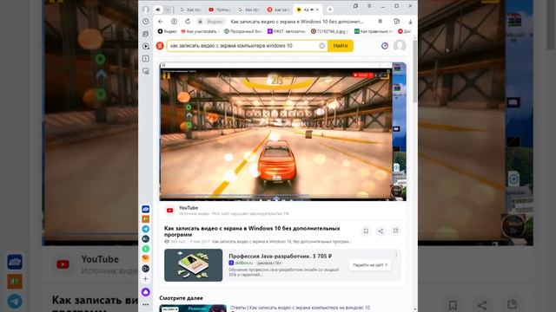
Task: Open downloads arrow in the toolbar
Action: pyautogui.click(x=410, y=22)
